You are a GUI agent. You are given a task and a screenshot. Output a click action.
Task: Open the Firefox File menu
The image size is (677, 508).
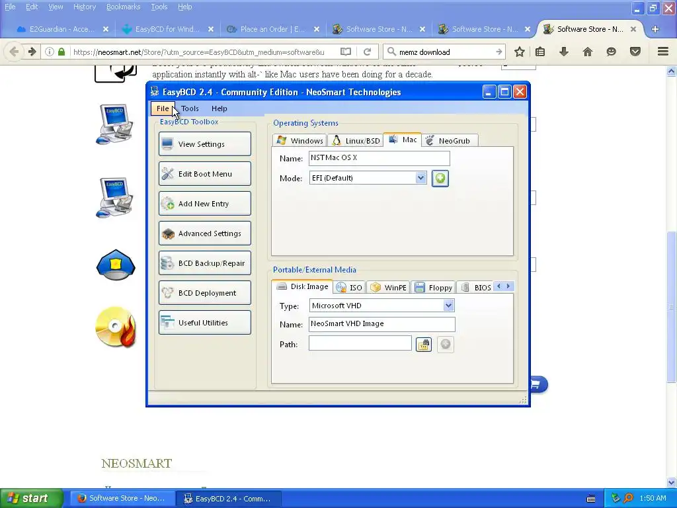[10, 7]
